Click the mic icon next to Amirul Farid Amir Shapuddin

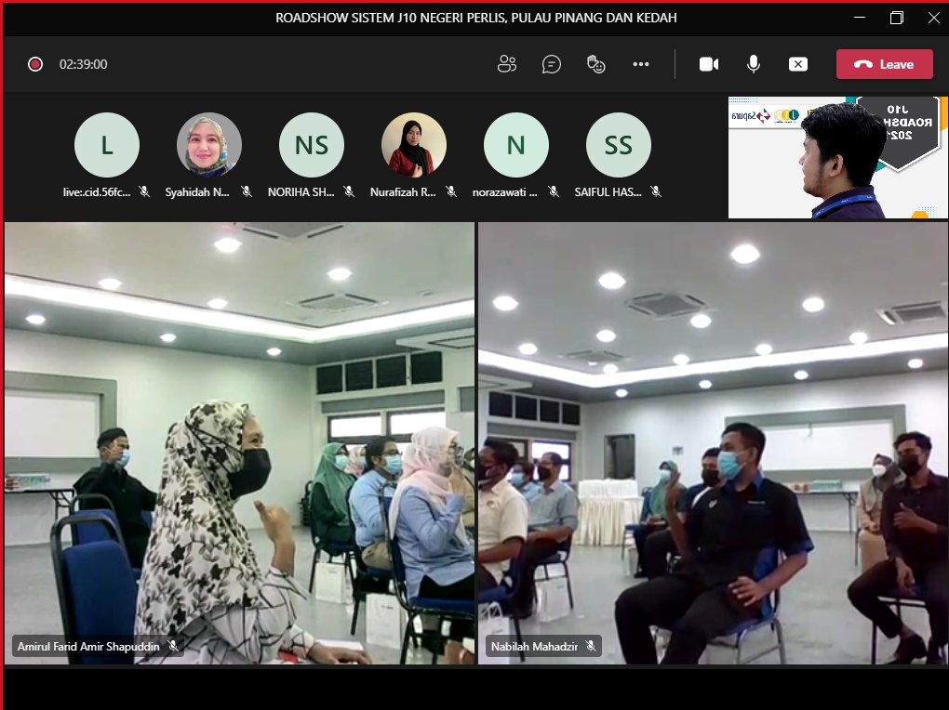pyautogui.click(x=175, y=645)
